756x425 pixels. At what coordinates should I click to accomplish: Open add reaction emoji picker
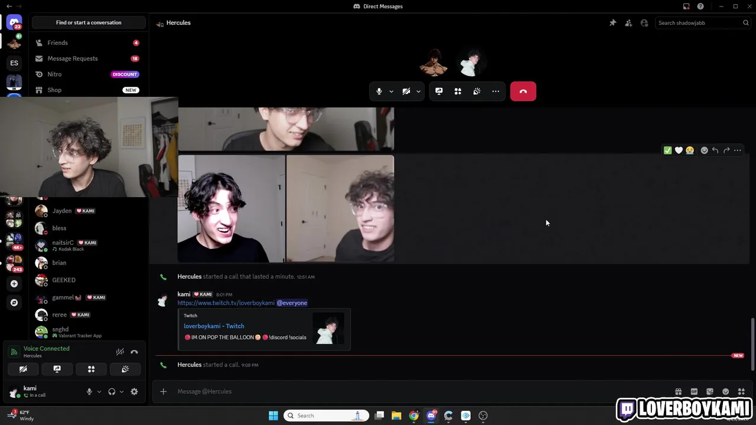pyautogui.click(x=704, y=151)
